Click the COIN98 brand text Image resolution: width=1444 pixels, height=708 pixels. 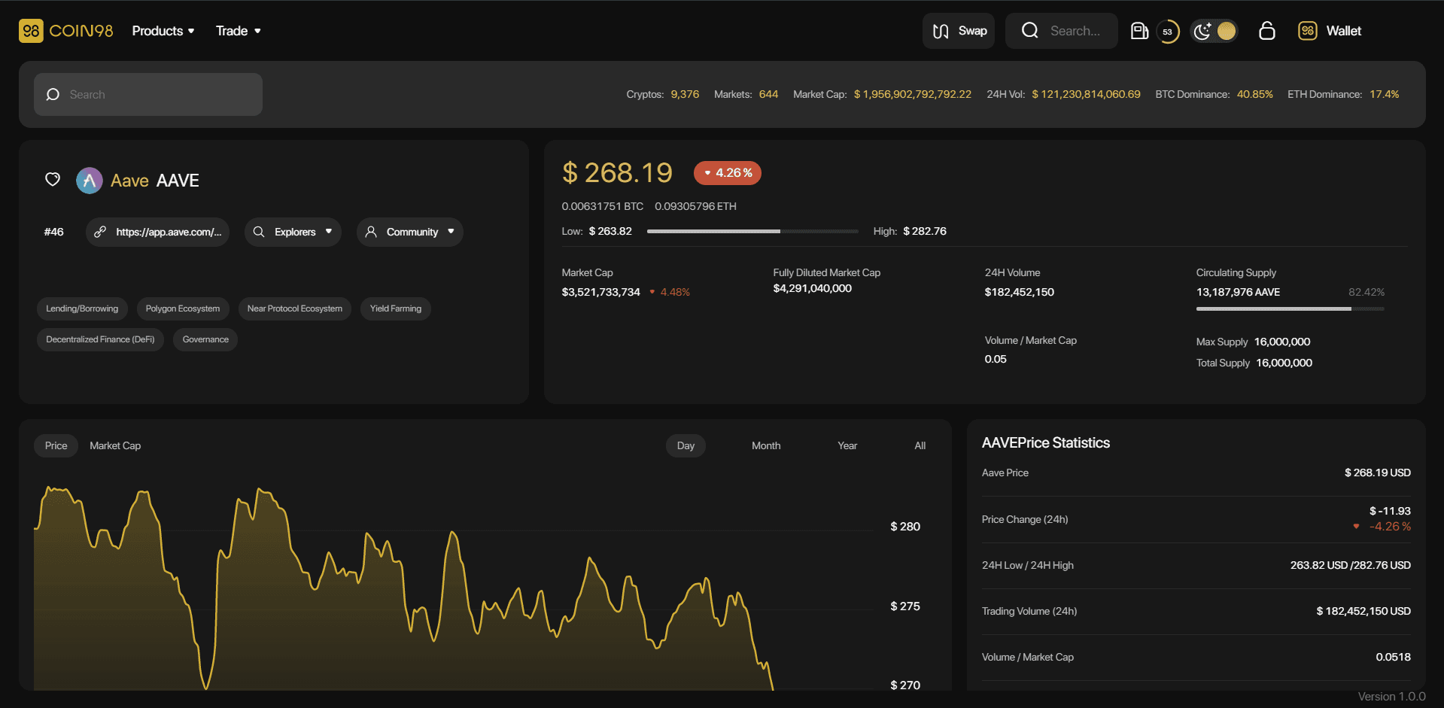pos(81,31)
